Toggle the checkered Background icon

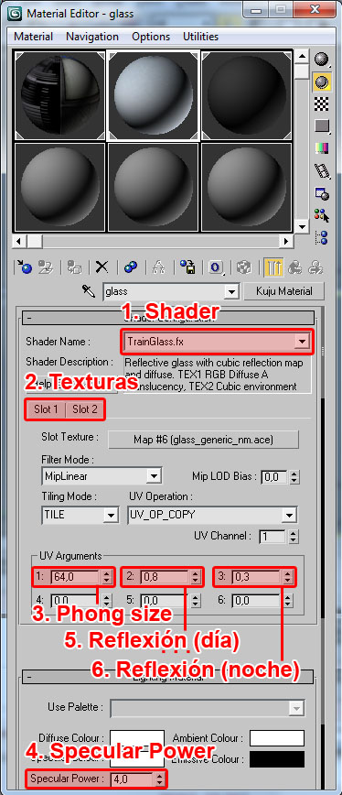tap(321, 103)
